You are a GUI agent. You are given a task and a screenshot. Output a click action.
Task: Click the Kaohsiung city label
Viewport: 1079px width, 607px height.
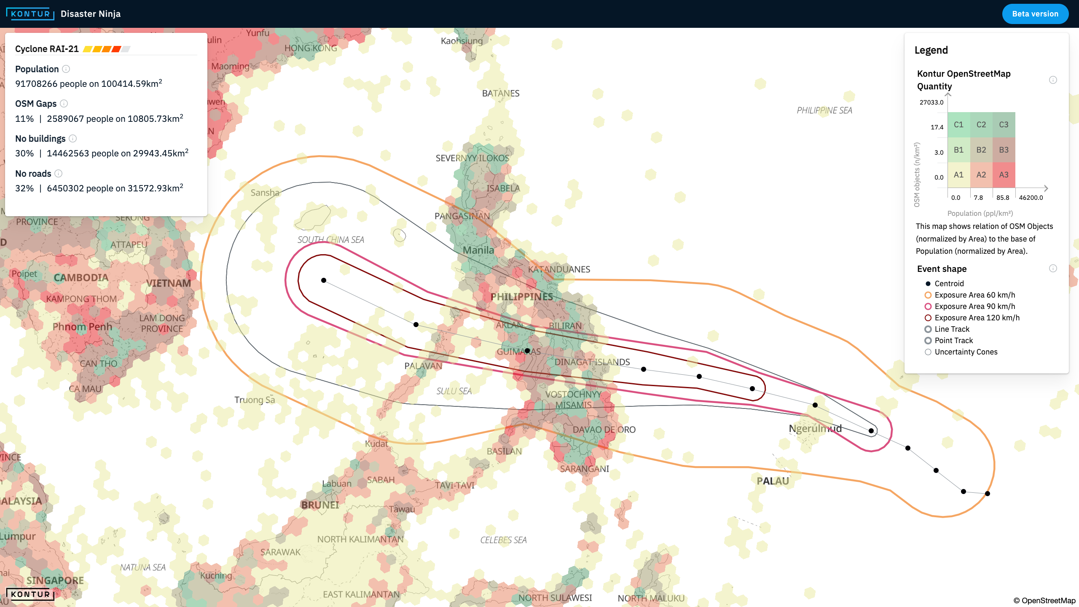click(x=462, y=41)
